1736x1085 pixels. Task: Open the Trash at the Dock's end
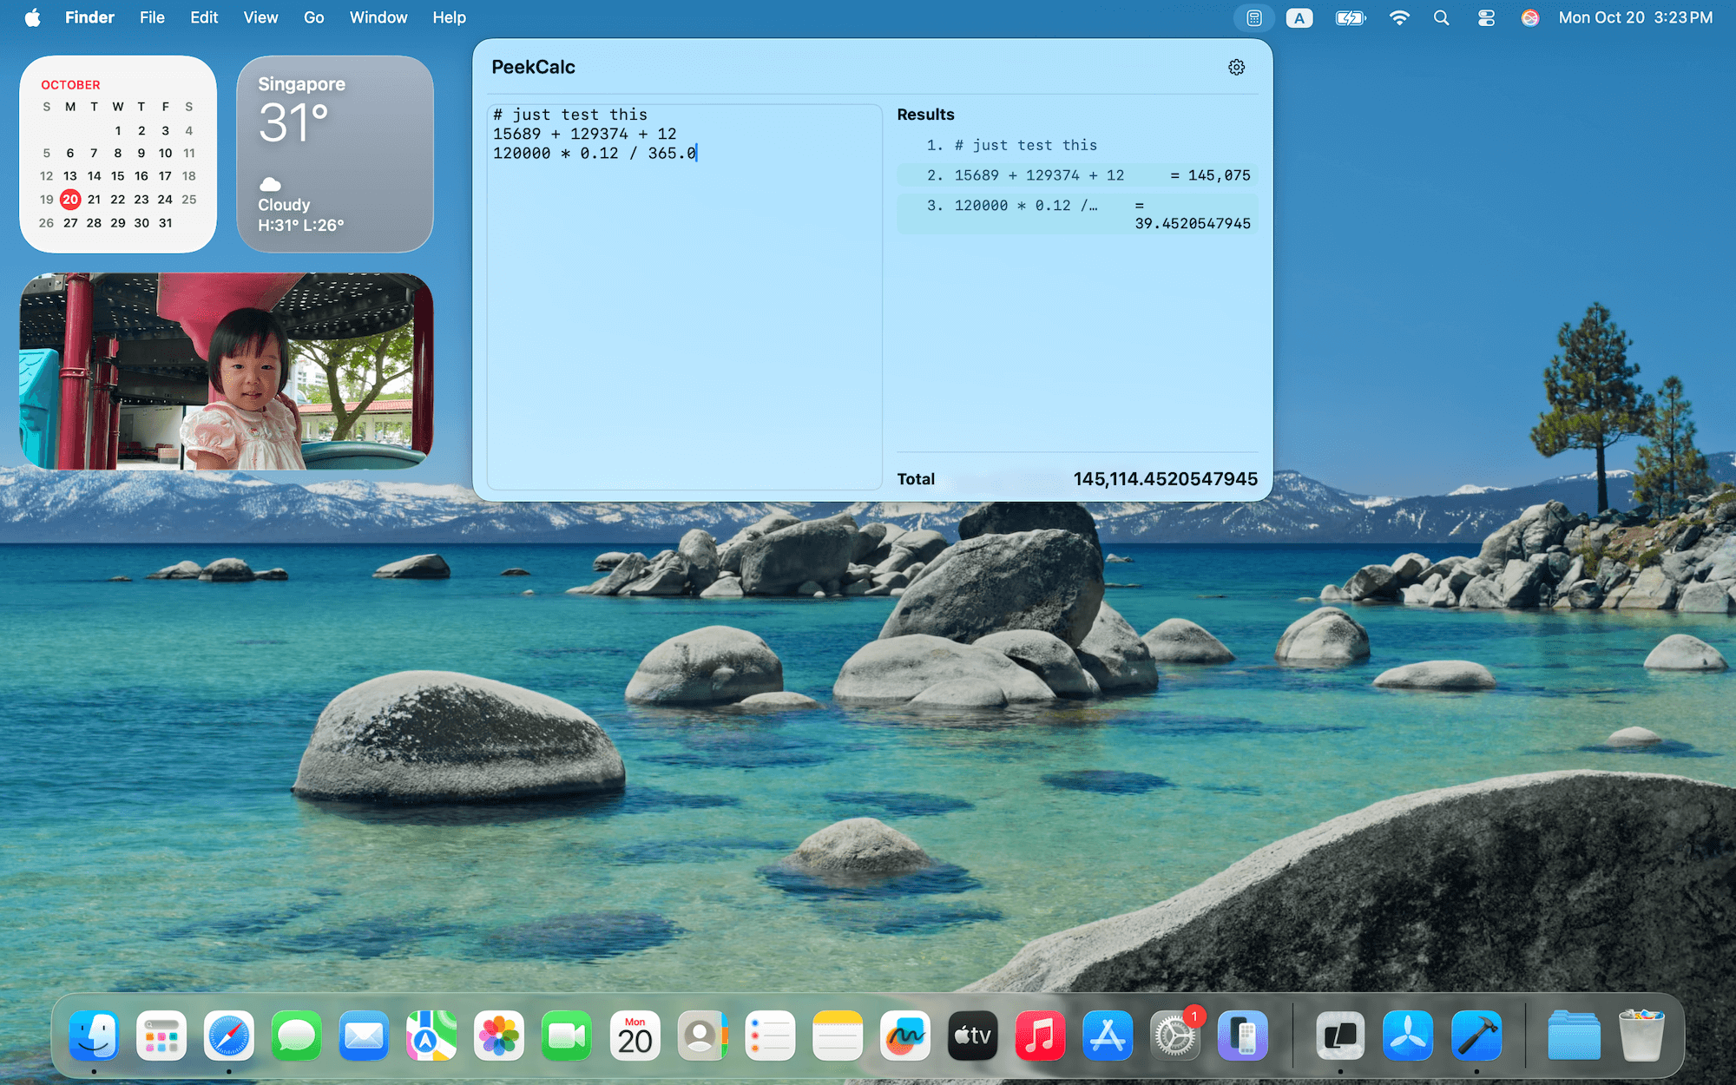click(1641, 1035)
